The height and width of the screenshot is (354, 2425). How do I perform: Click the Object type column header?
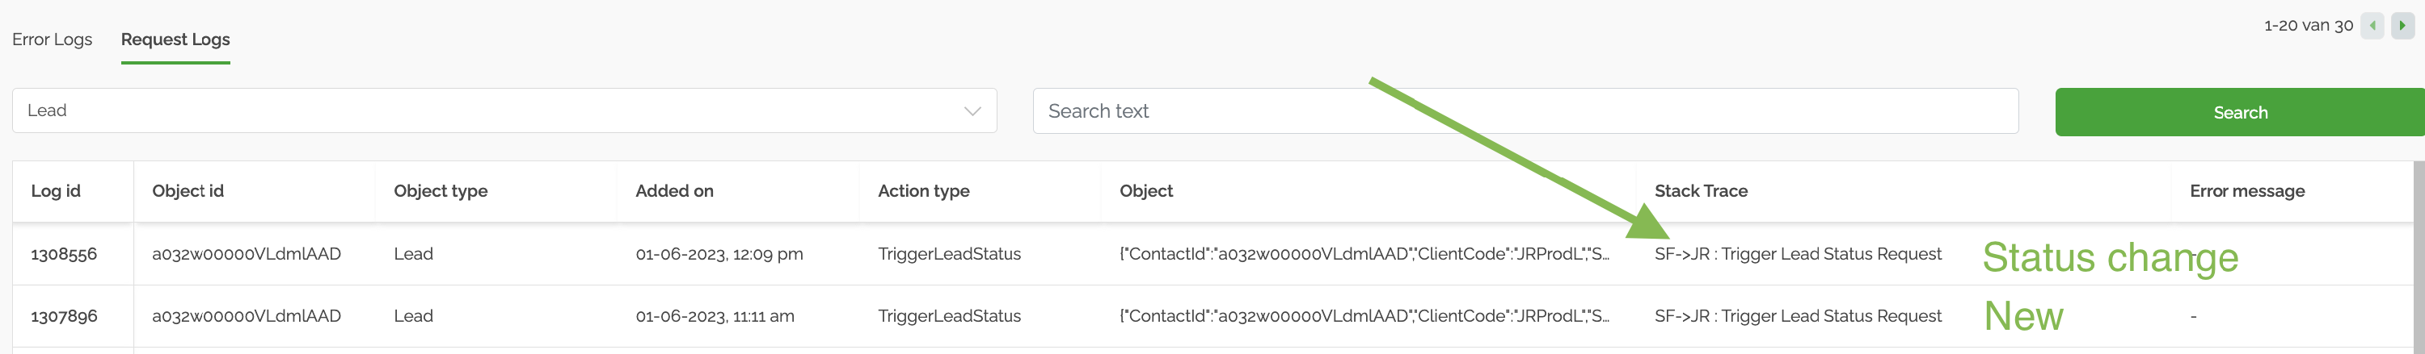pos(441,190)
